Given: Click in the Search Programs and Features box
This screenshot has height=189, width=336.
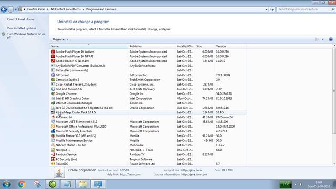Looking at the screenshot, I should pyautogui.click(x=304, y=9).
